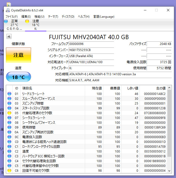Select raw value 07C80008000D
176x178 pixels.
pyautogui.click(x=155, y=113)
